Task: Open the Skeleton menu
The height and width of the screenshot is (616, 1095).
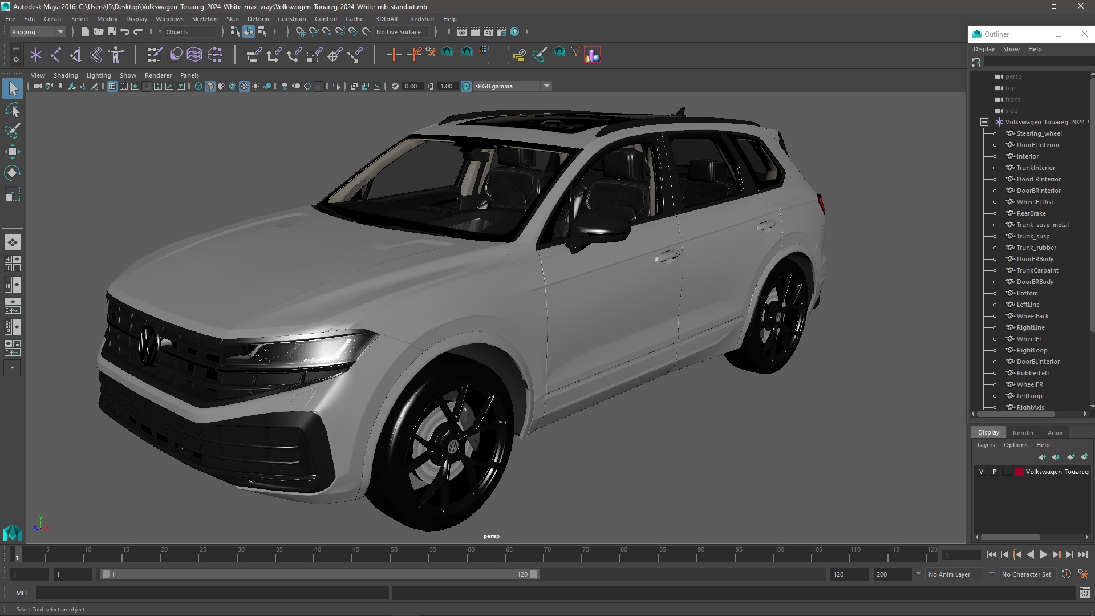Action: point(204,19)
